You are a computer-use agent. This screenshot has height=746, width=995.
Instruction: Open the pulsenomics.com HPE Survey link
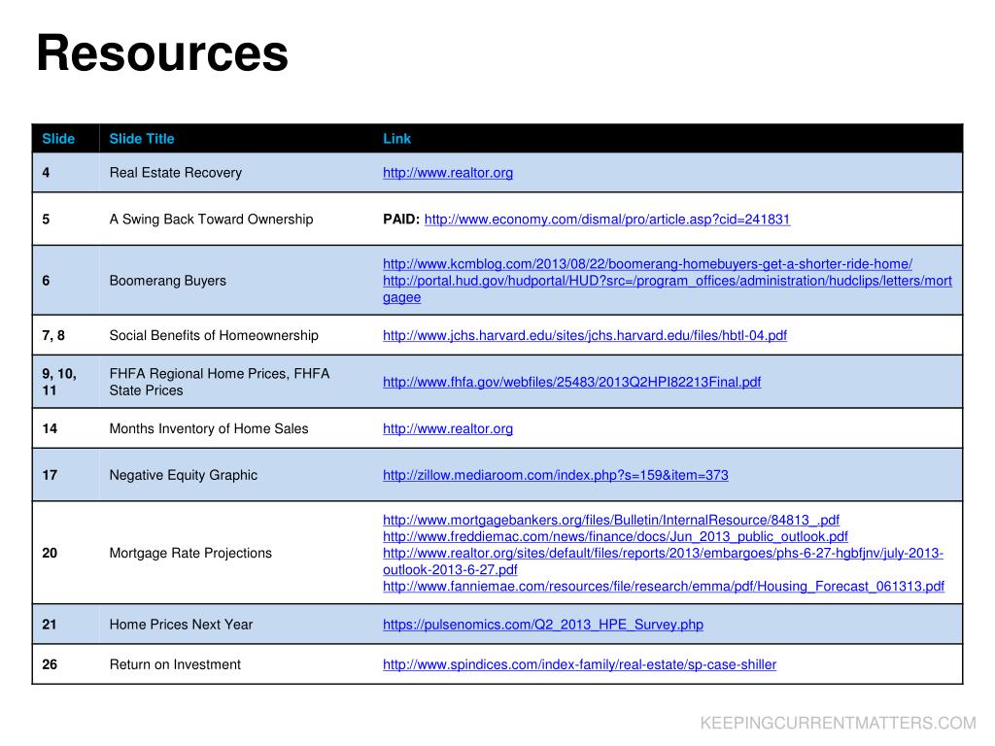[542, 625]
